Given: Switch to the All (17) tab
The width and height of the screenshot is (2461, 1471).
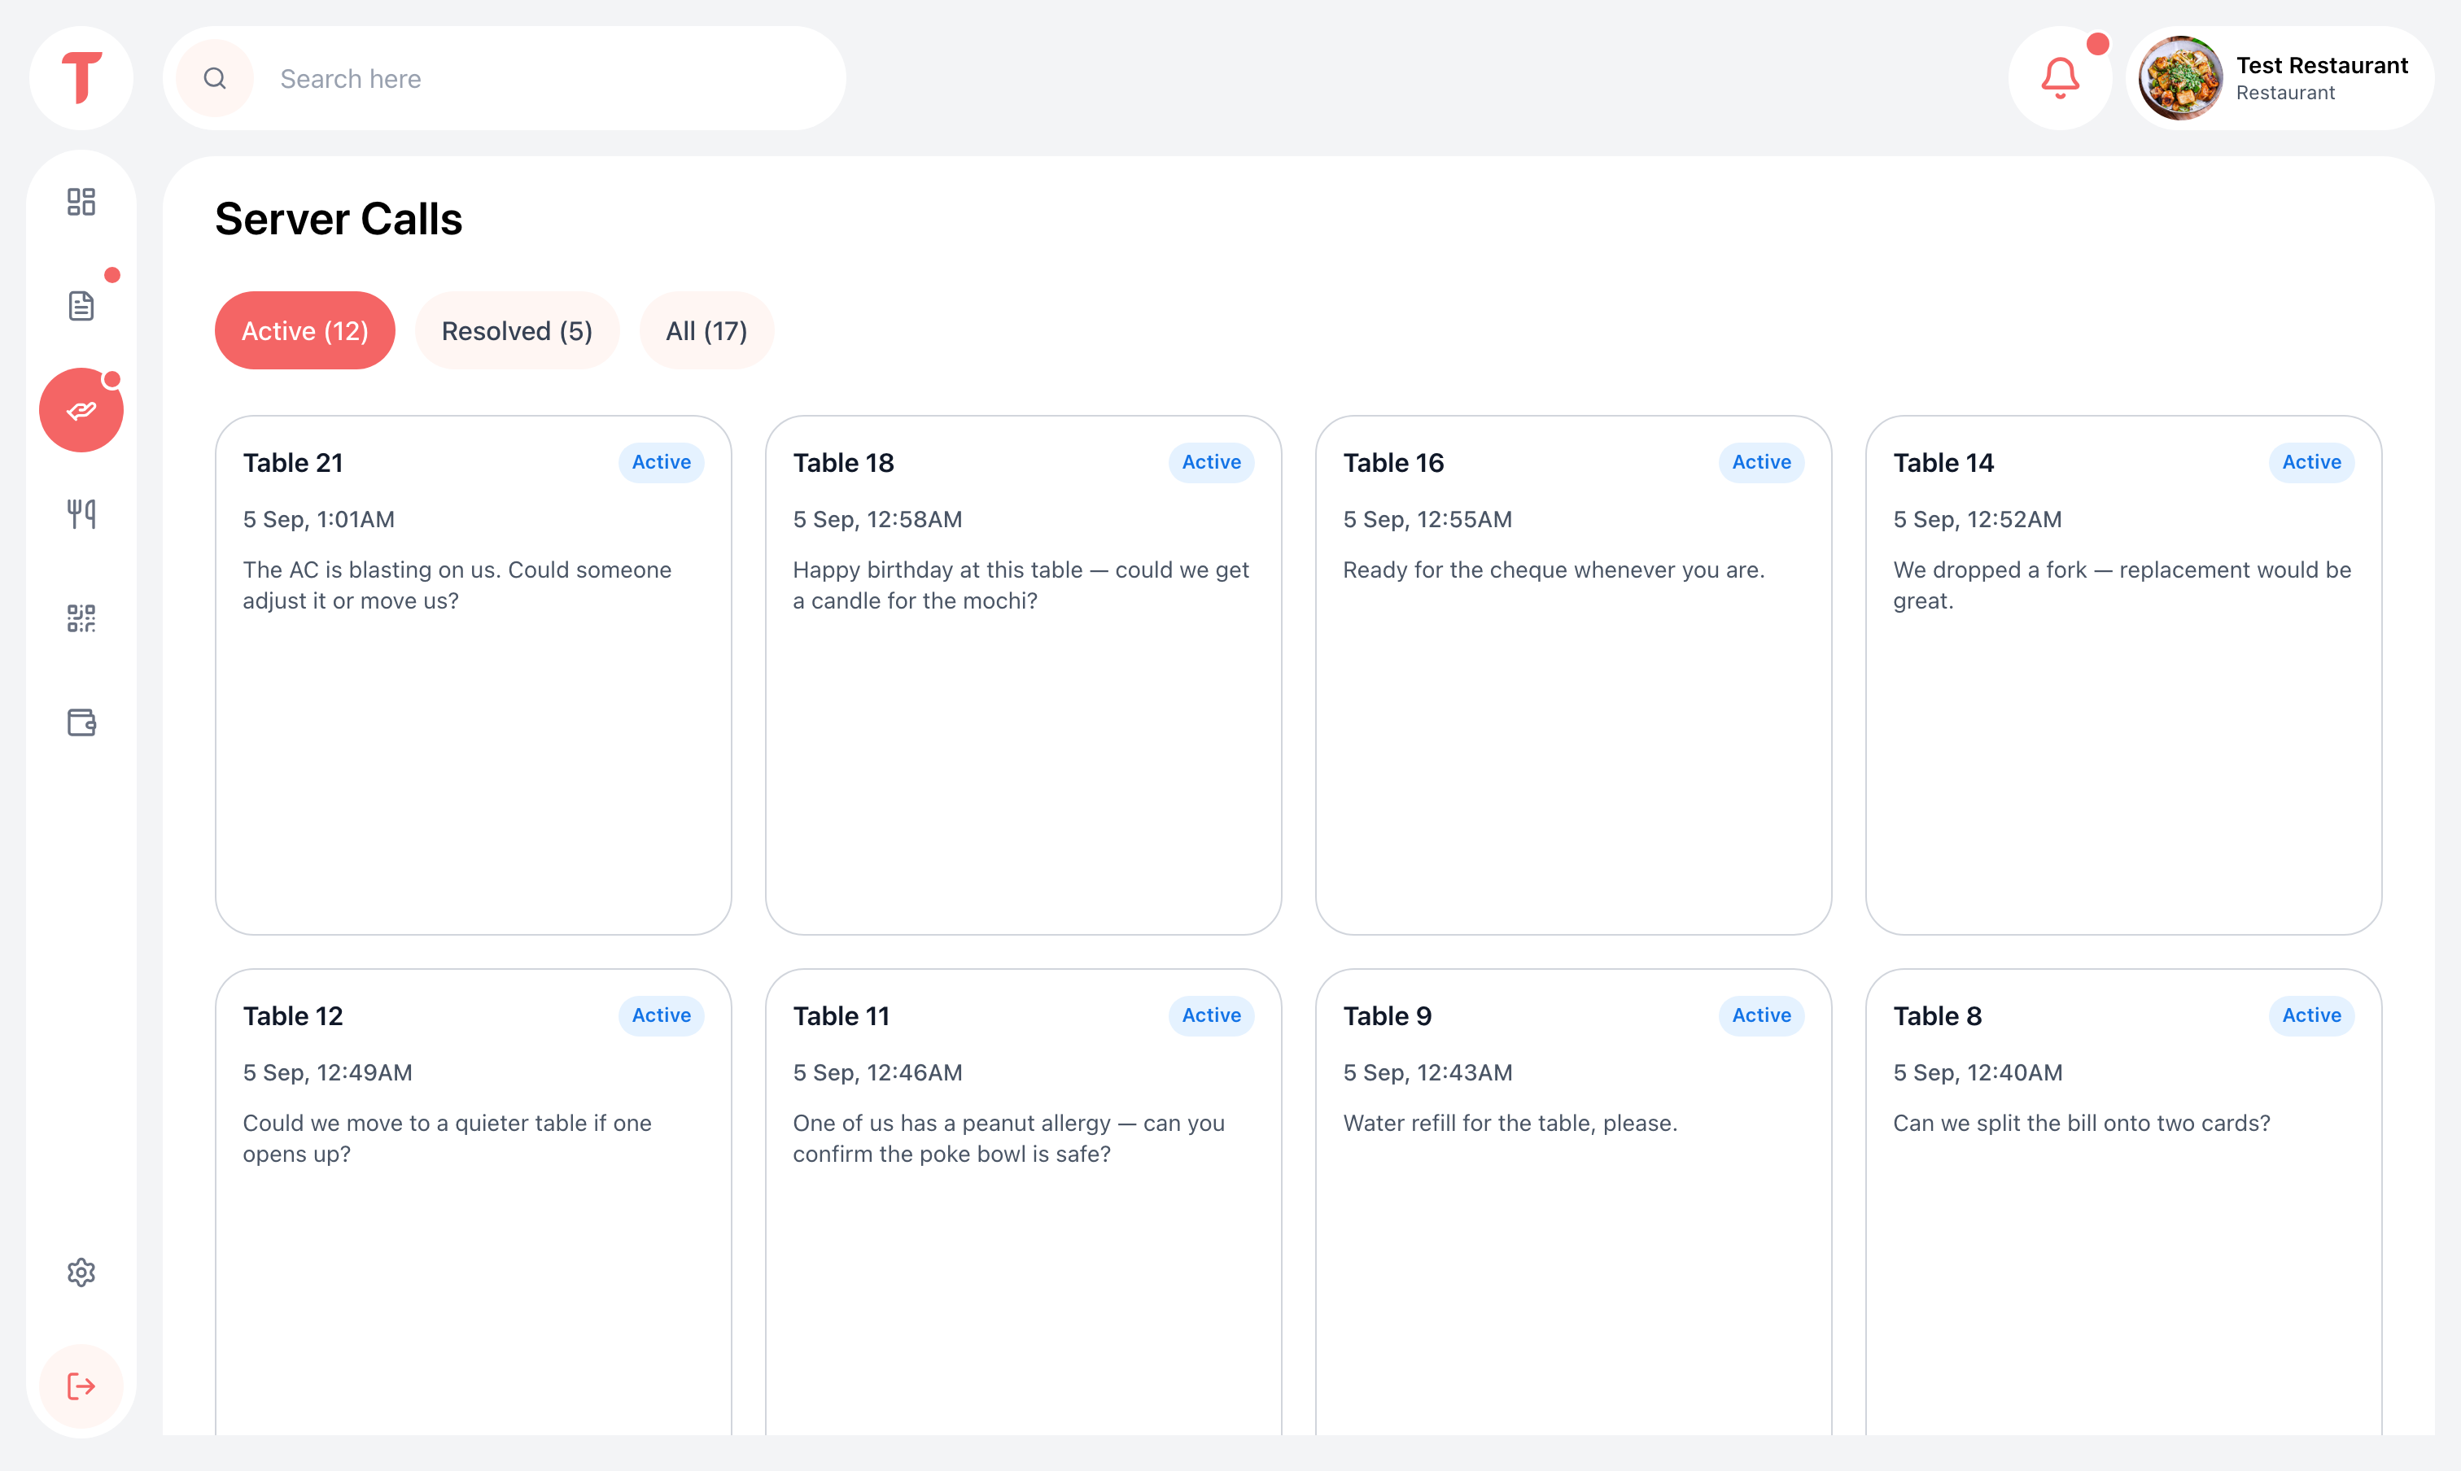Looking at the screenshot, I should pos(707,331).
